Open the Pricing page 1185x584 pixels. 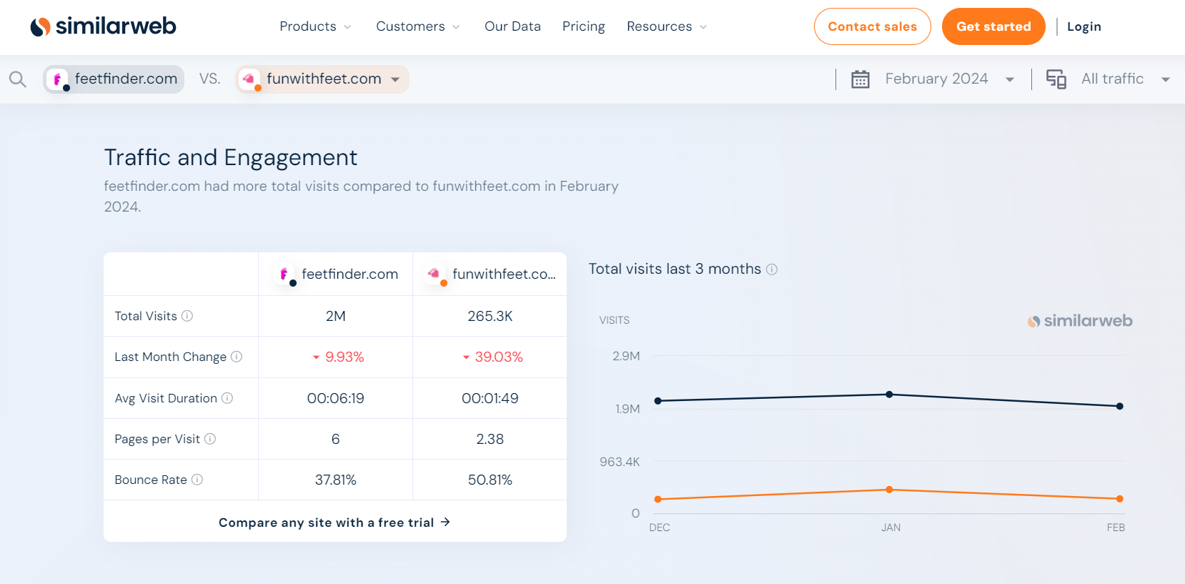coord(584,26)
